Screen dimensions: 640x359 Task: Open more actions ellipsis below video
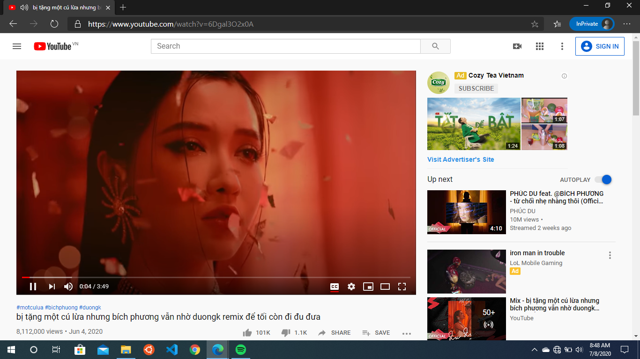click(406, 333)
